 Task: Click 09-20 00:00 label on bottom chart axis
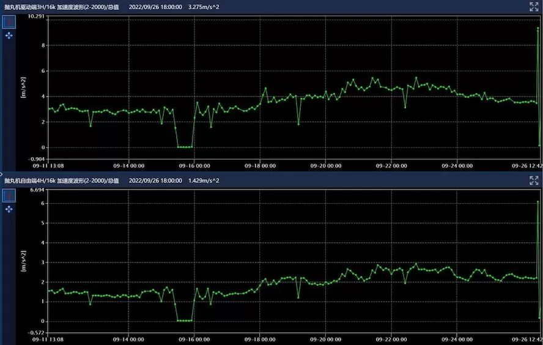[326, 338]
